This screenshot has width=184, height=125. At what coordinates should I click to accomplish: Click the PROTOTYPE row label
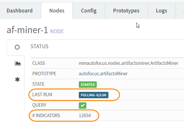44,74
